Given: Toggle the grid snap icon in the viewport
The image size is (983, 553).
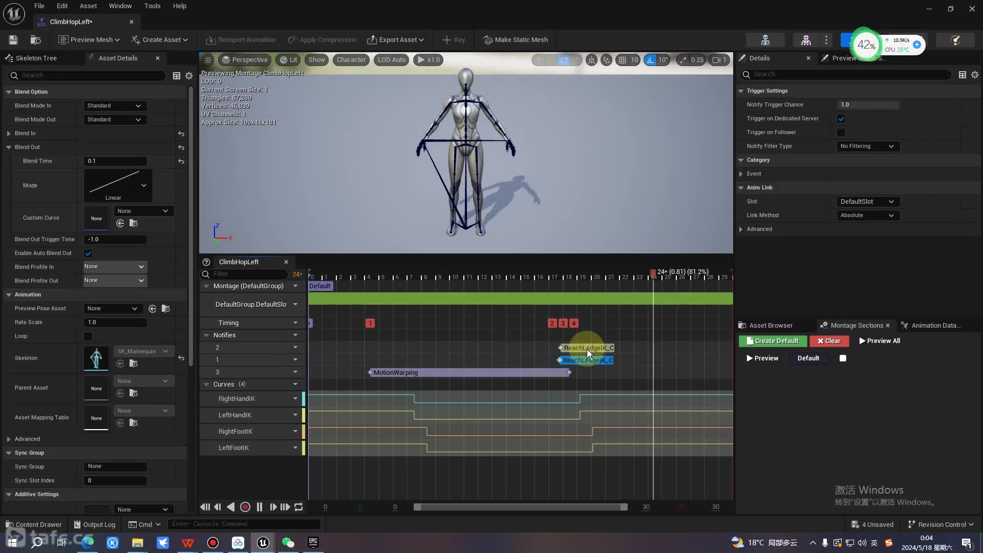Looking at the screenshot, I should [x=622, y=60].
